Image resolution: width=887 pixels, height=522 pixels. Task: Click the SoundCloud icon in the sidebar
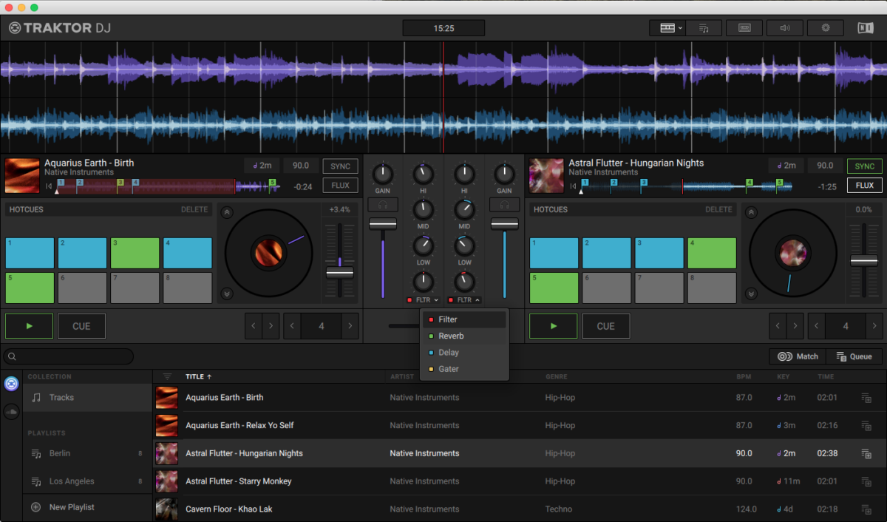[x=11, y=412]
